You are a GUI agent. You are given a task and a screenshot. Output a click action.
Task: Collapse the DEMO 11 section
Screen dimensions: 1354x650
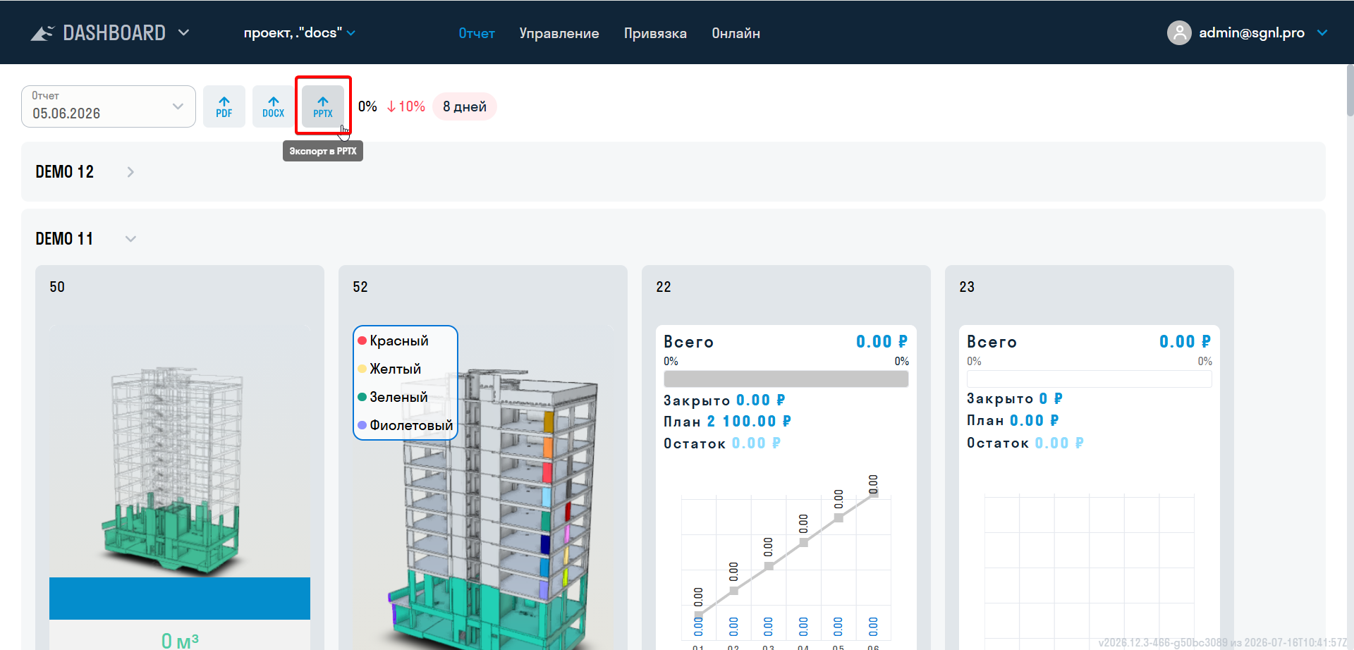click(x=130, y=239)
